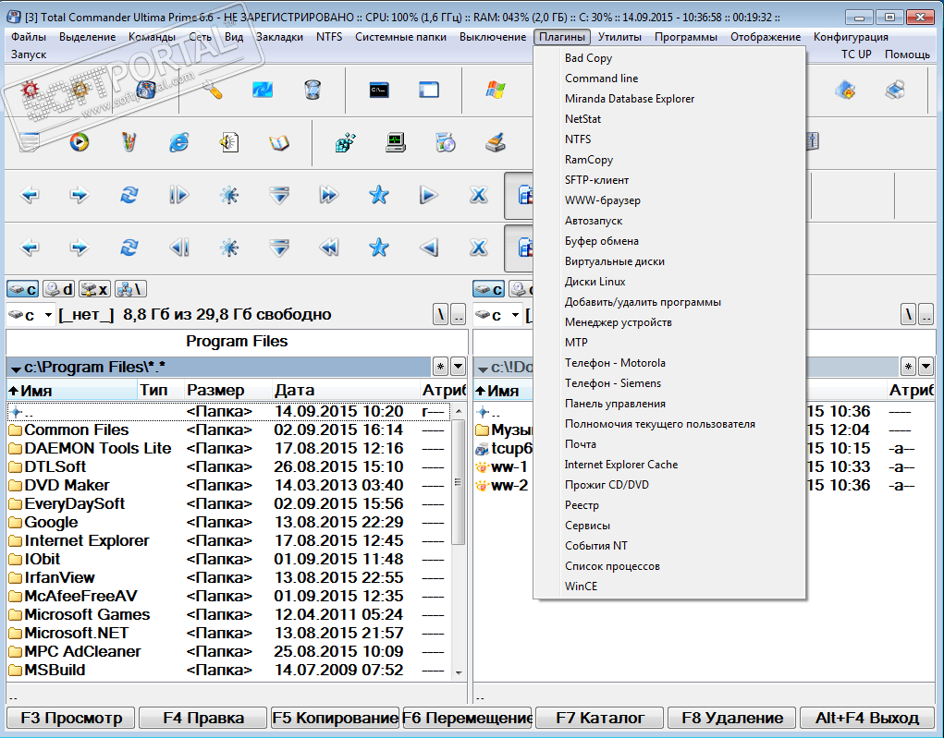
Task: Click the software box with CD icon
Action: tap(446, 142)
